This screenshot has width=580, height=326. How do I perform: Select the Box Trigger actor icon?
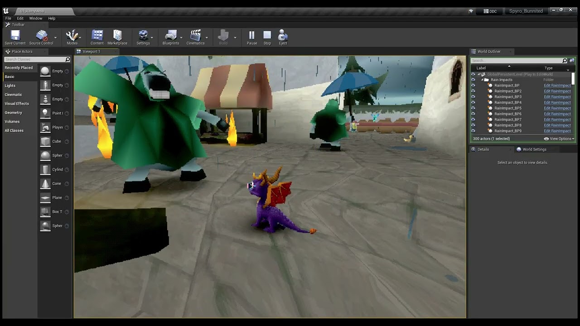coord(45,211)
